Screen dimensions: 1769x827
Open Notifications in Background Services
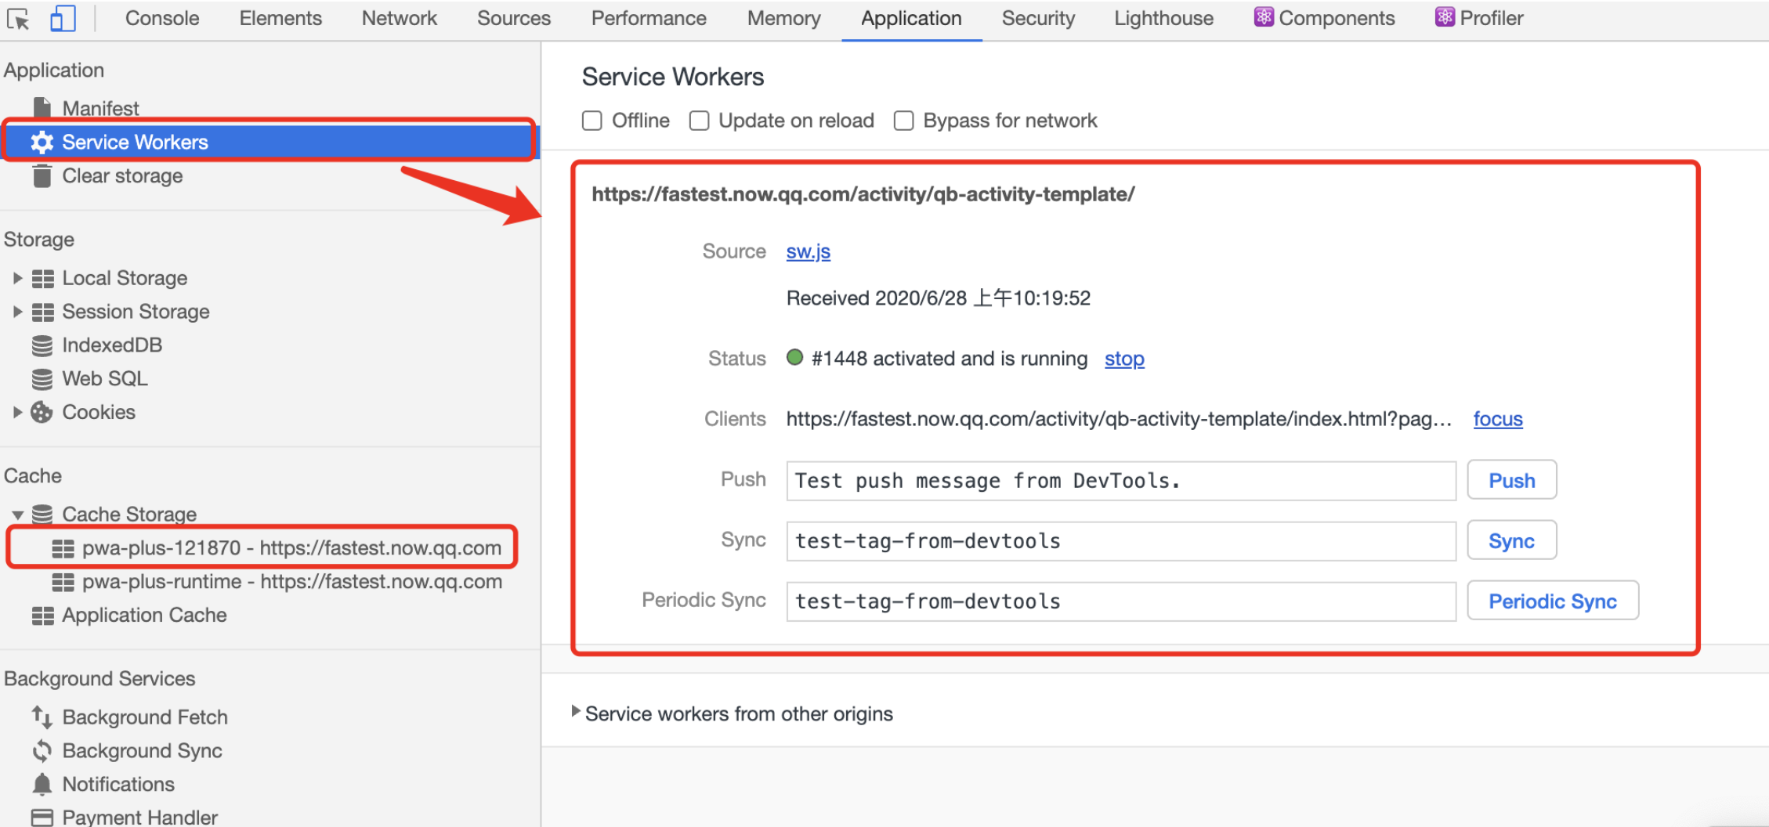pos(118,784)
